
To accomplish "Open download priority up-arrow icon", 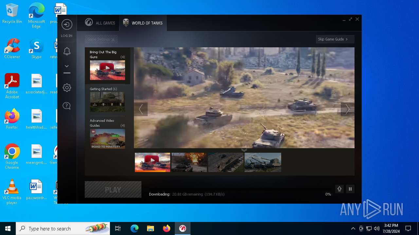I will (x=339, y=189).
